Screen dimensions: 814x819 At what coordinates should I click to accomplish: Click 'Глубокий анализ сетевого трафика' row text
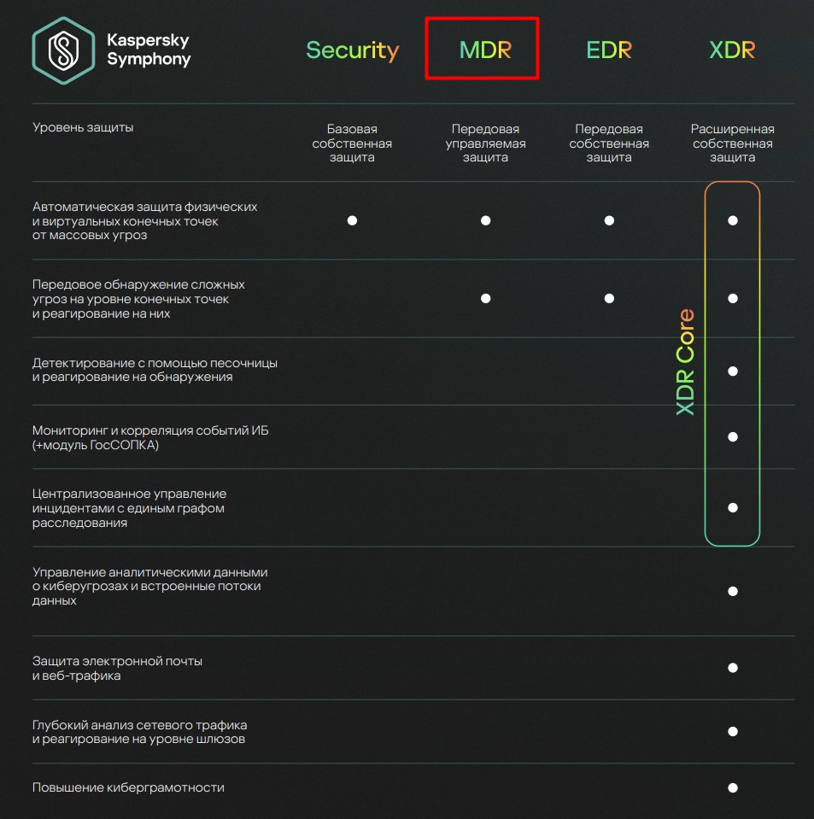(x=139, y=732)
